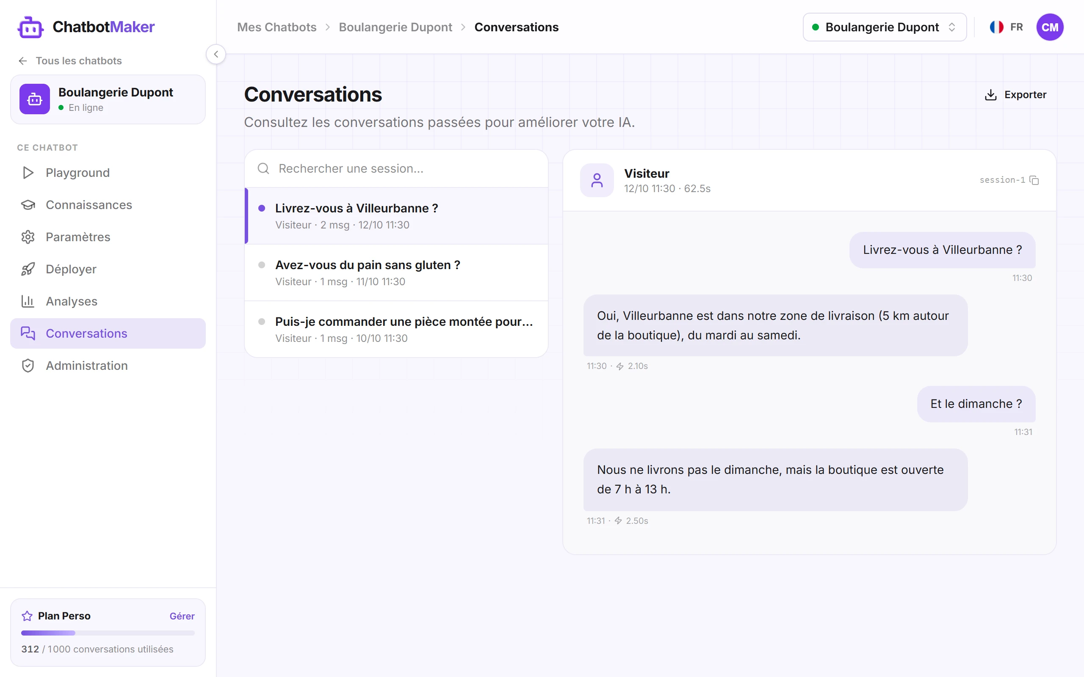Viewport: 1084px width, 677px height.
Task: Open the pièce montée session
Action: [396, 329]
